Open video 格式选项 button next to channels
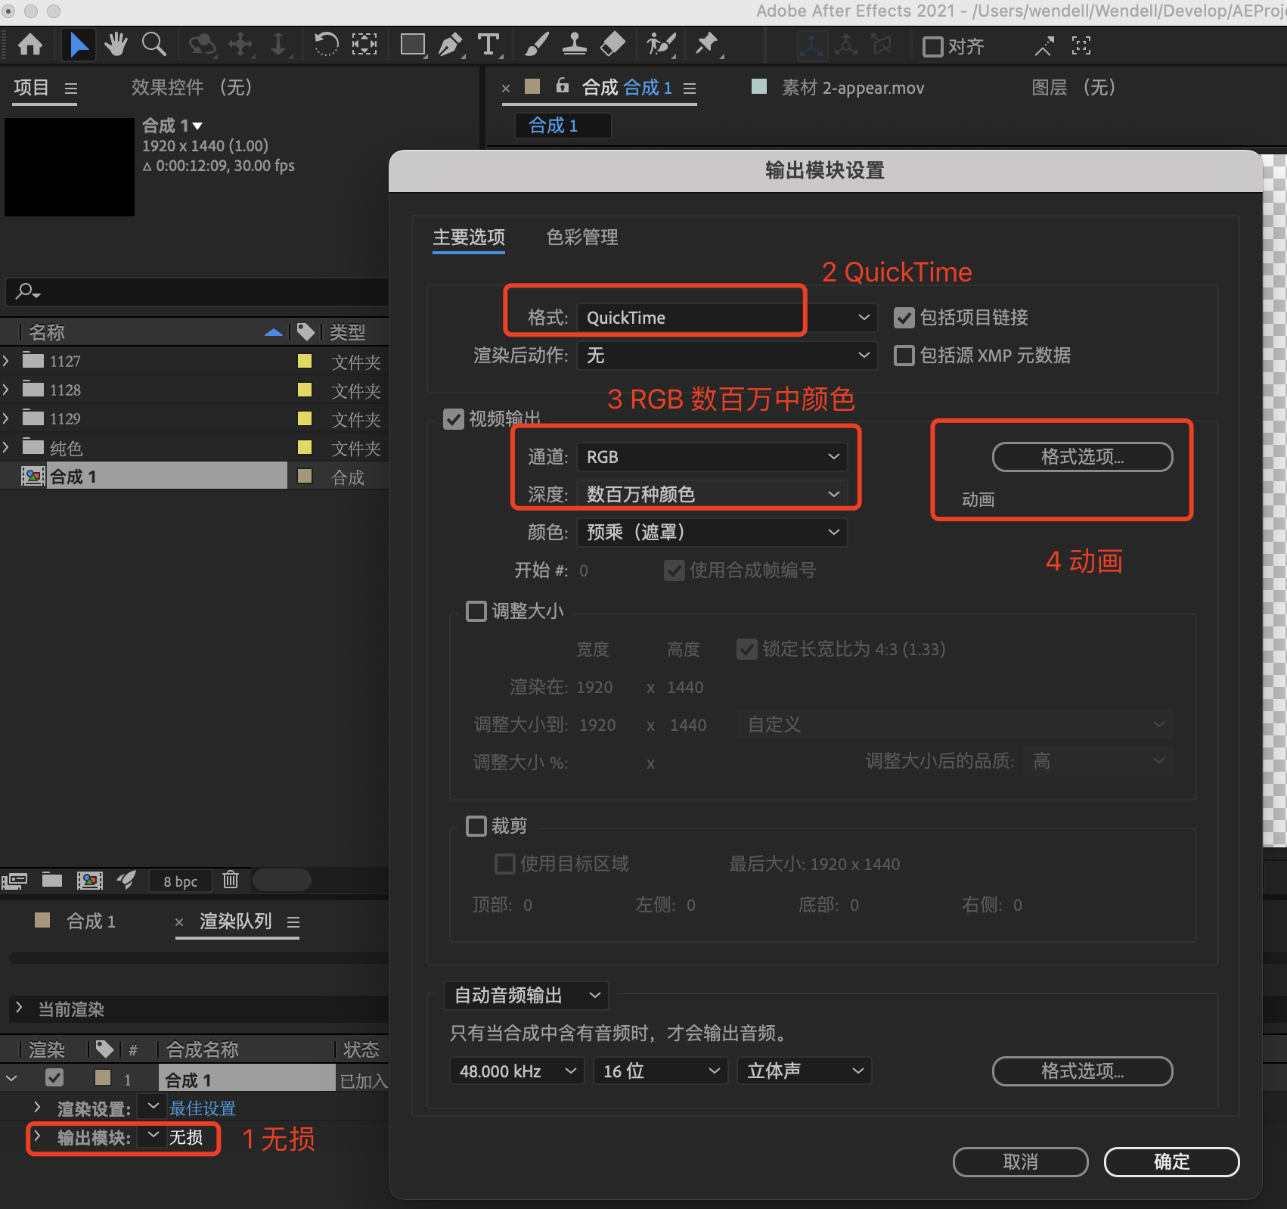This screenshot has width=1287, height=1209. point(1082,457)
